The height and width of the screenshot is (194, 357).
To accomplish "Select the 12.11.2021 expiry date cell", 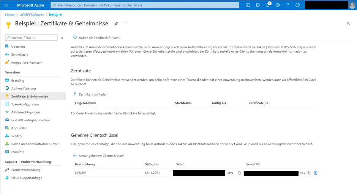I will [152, 173].
